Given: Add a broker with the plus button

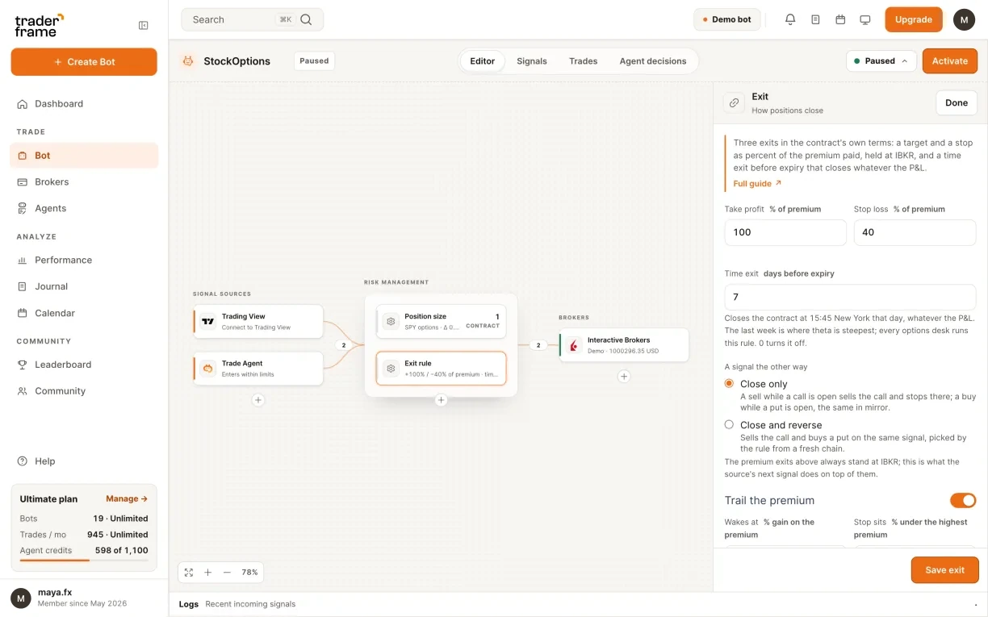Looking at the screenshot, I should tap(624, 376).
